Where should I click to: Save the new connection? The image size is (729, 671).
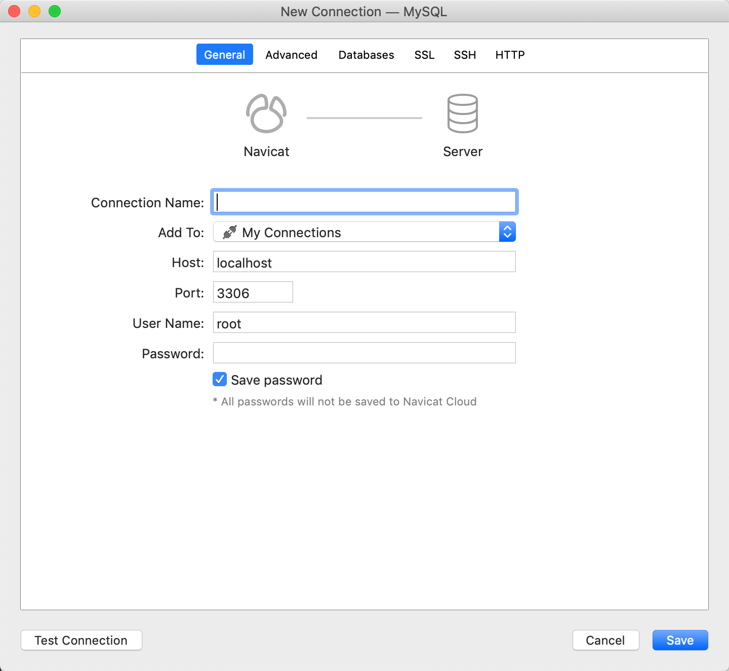(x=680, y=640)
